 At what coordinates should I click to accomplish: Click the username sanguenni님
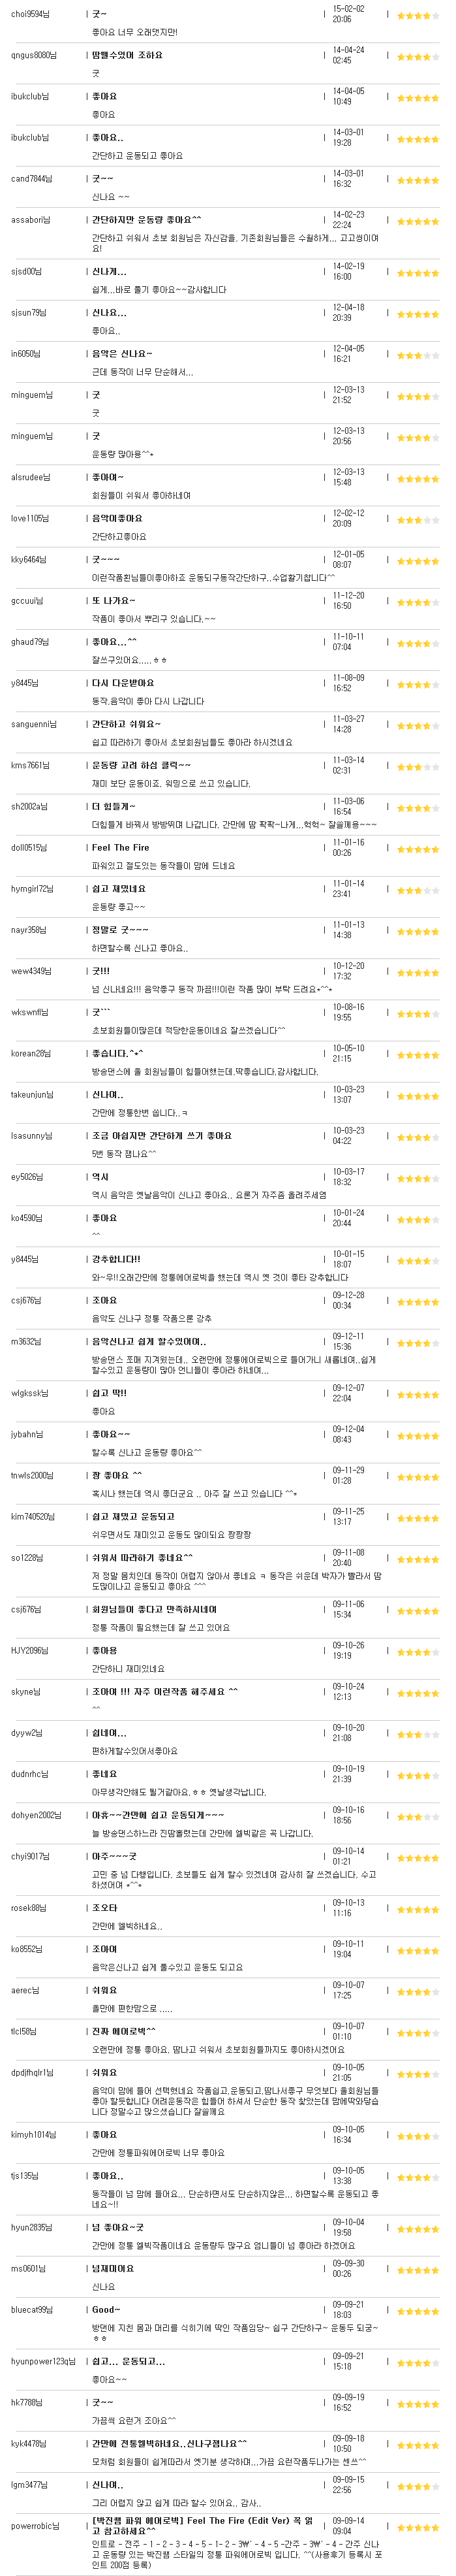click(x=34, y=724)
